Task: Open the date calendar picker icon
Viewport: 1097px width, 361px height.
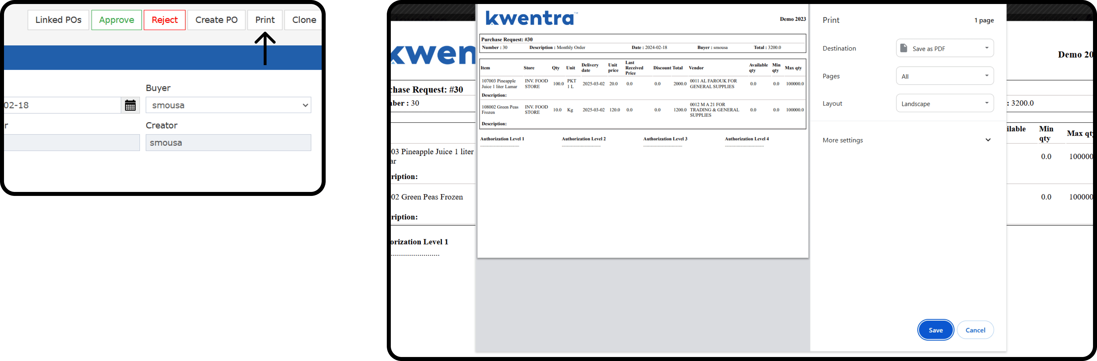Action: (x=130, y=105)
